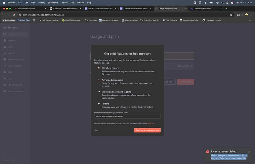The image size is (255, 164).
Task: Click the license key email input field
Action: pos(127,116)
